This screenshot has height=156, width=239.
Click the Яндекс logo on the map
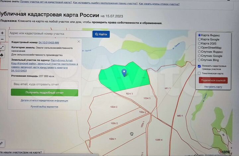coord(225,152)
